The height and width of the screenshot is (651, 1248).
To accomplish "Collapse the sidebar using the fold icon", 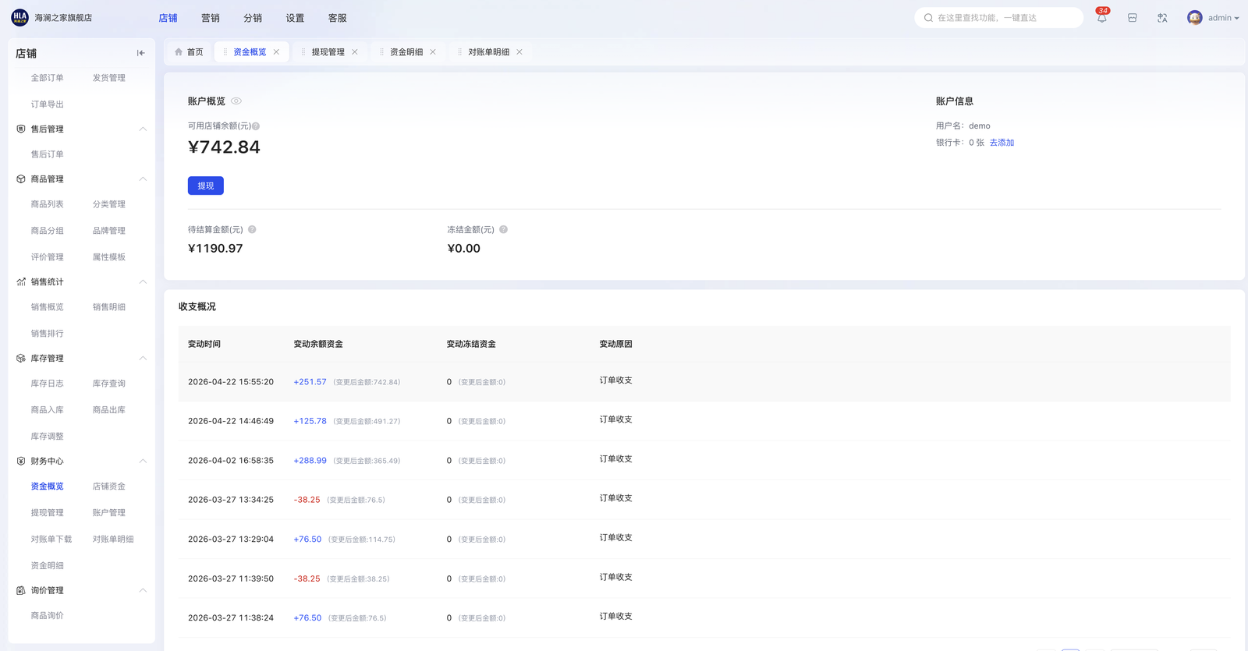I will 140,53.
